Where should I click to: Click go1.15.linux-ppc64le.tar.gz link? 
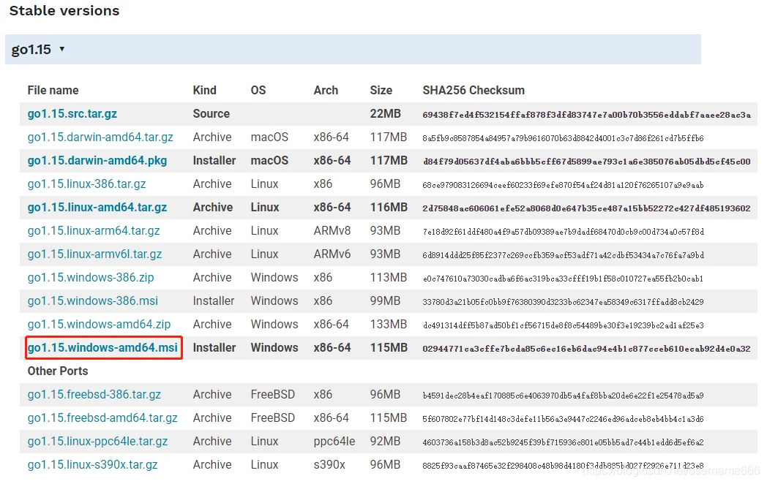(97, 442)
